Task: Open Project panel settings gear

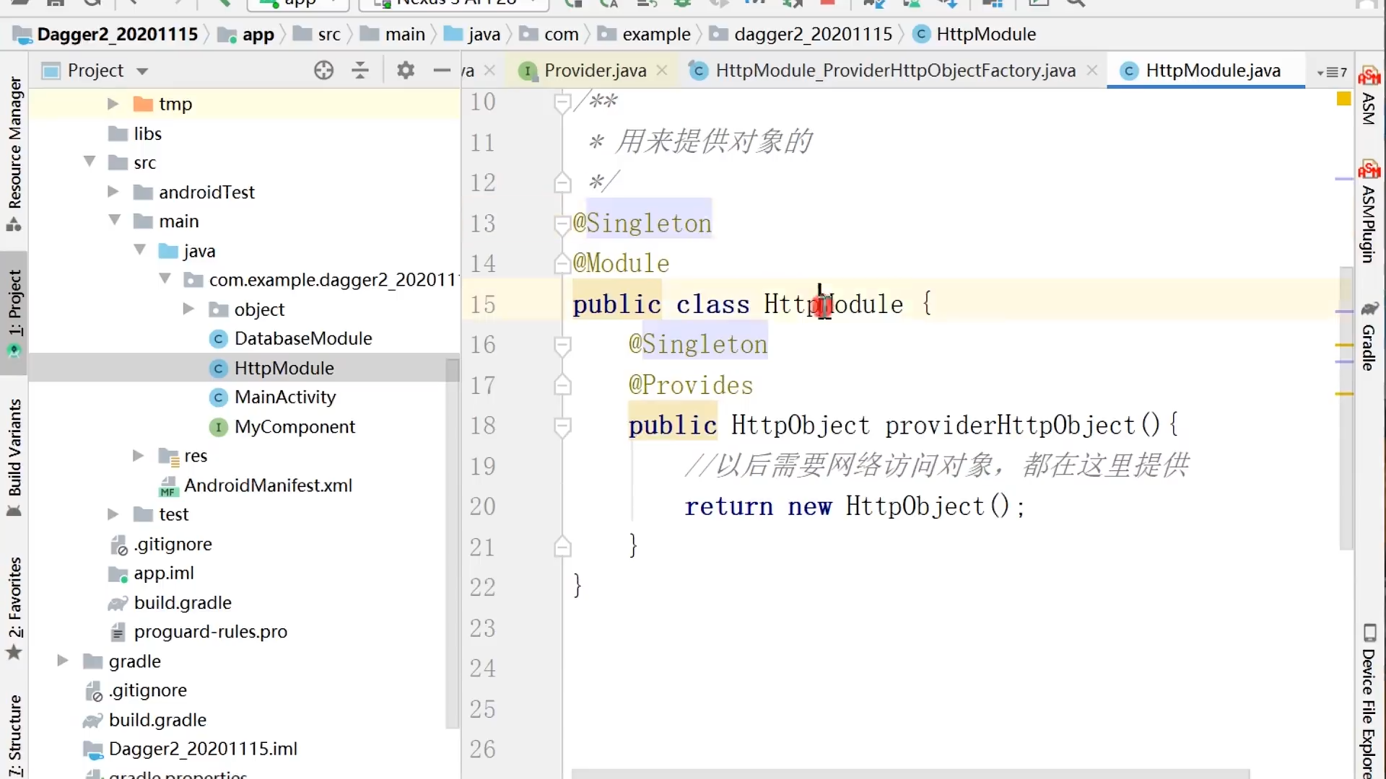Action: point(406,70)
